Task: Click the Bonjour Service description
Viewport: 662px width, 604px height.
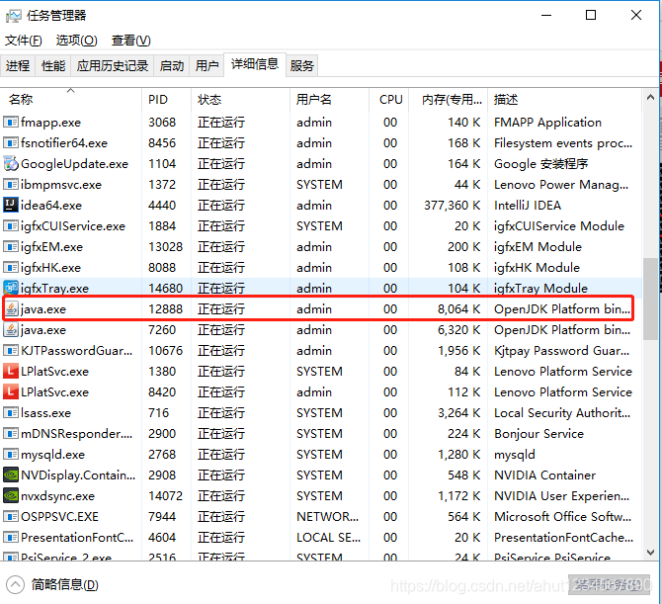Action: (538, 434)
